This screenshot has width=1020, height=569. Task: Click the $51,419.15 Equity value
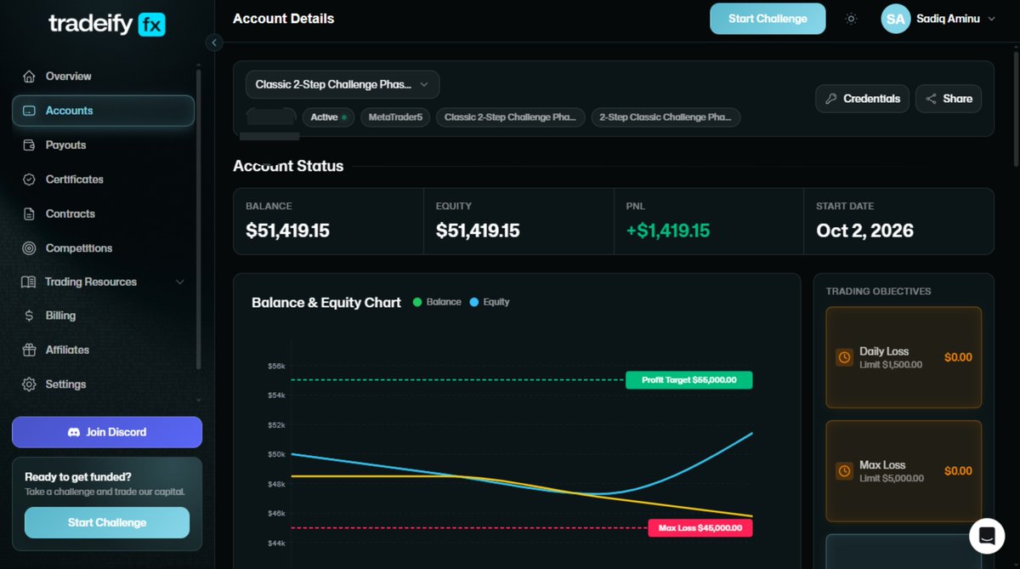pos(478,230)
